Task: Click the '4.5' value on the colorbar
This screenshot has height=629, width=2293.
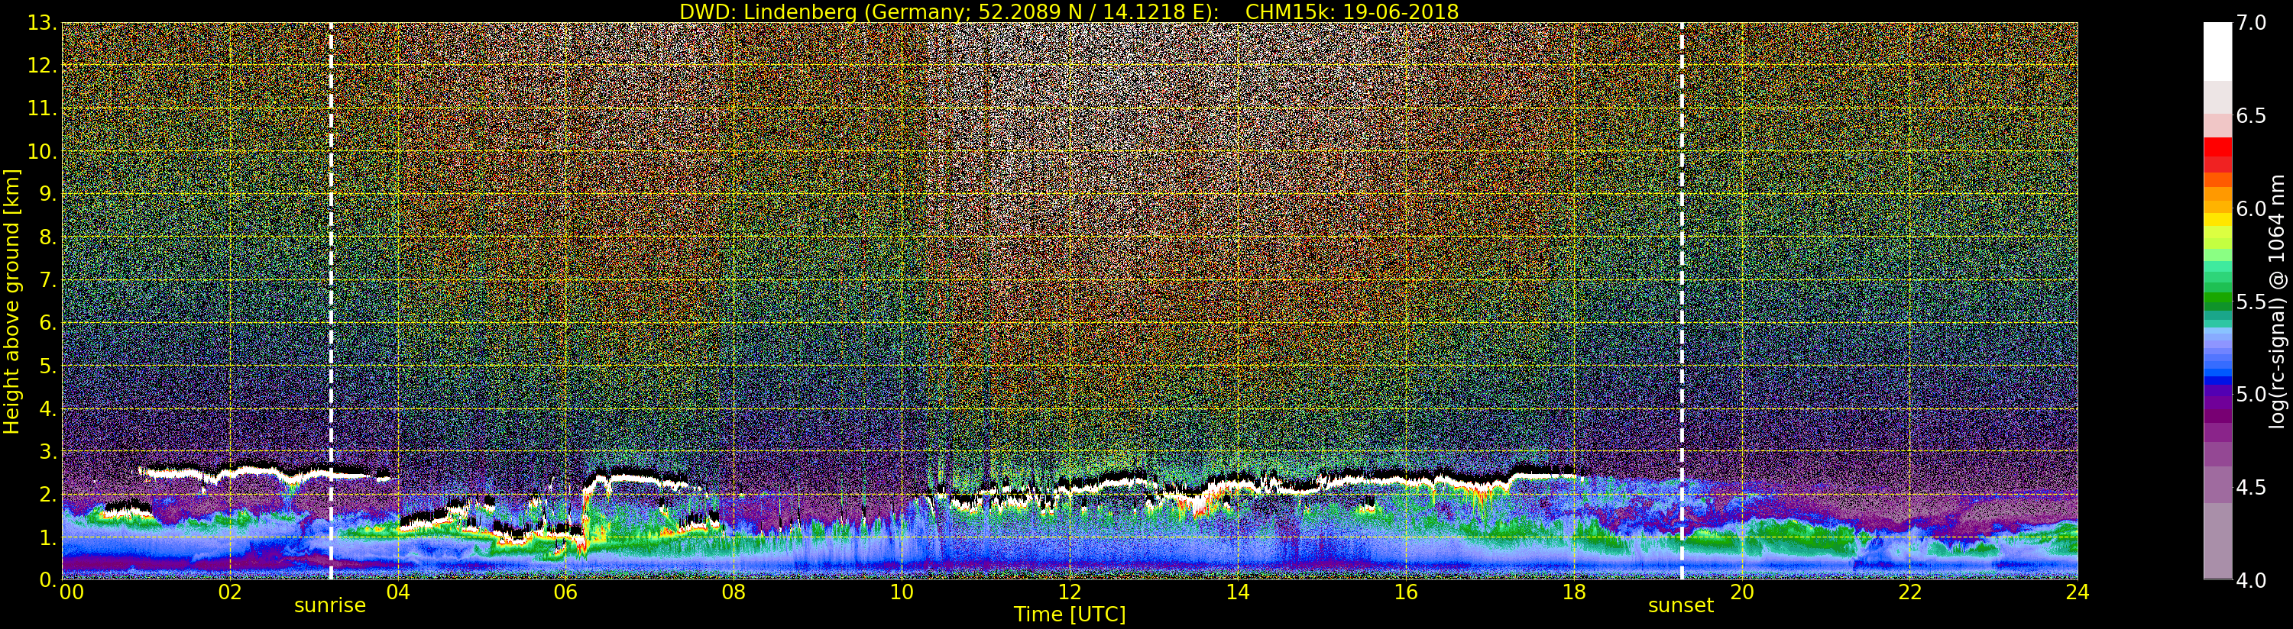Action: [x=2251, y=487]
